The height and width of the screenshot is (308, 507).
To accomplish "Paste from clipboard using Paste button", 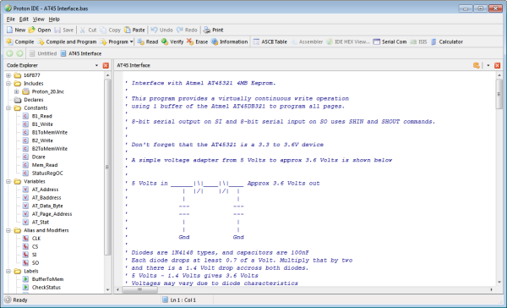I will (134, 30).
